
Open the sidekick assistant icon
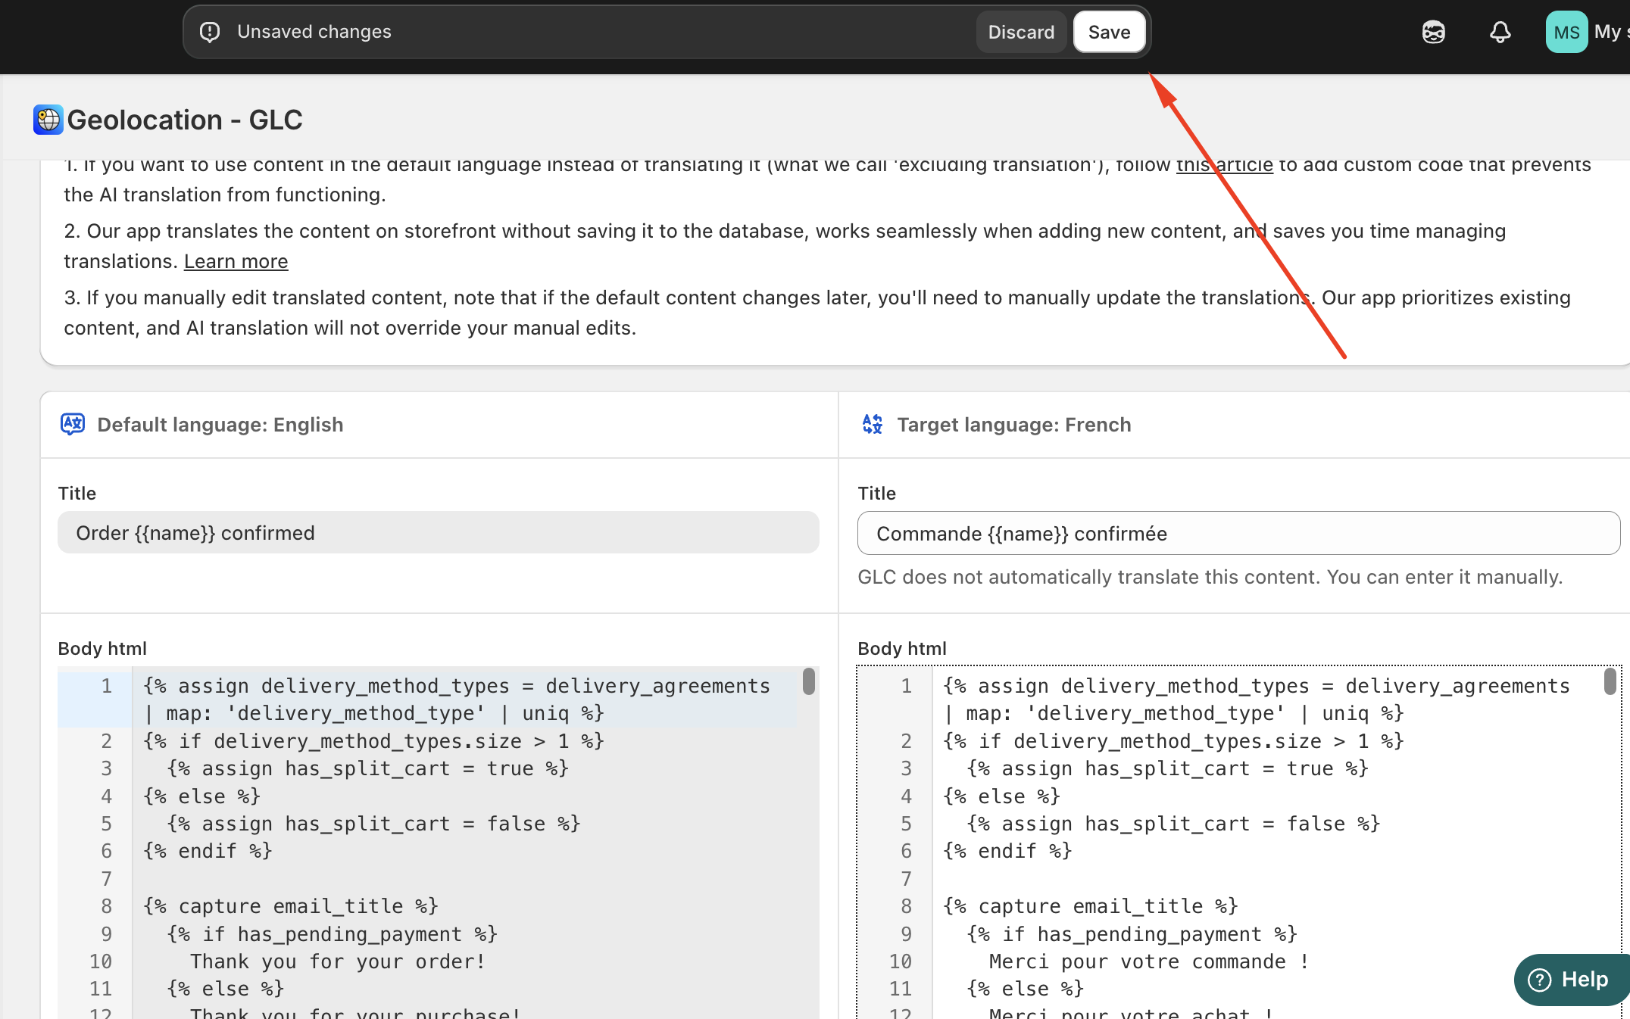coord(1433,32)
